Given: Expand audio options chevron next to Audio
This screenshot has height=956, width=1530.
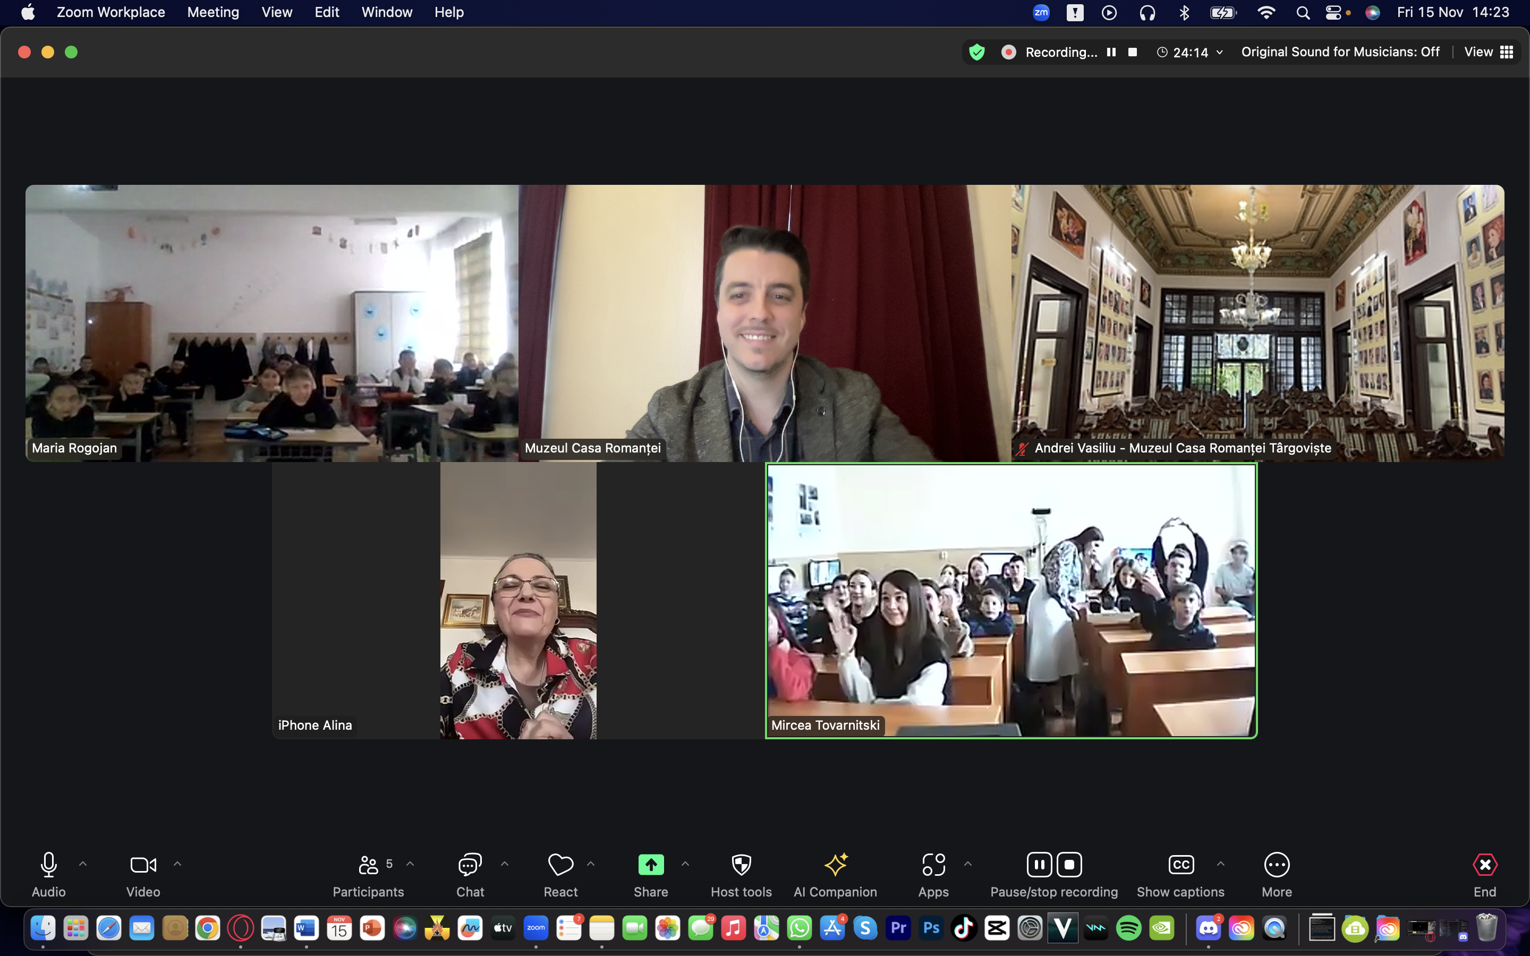Looking at the screenshot, I should tap(83, 864).
